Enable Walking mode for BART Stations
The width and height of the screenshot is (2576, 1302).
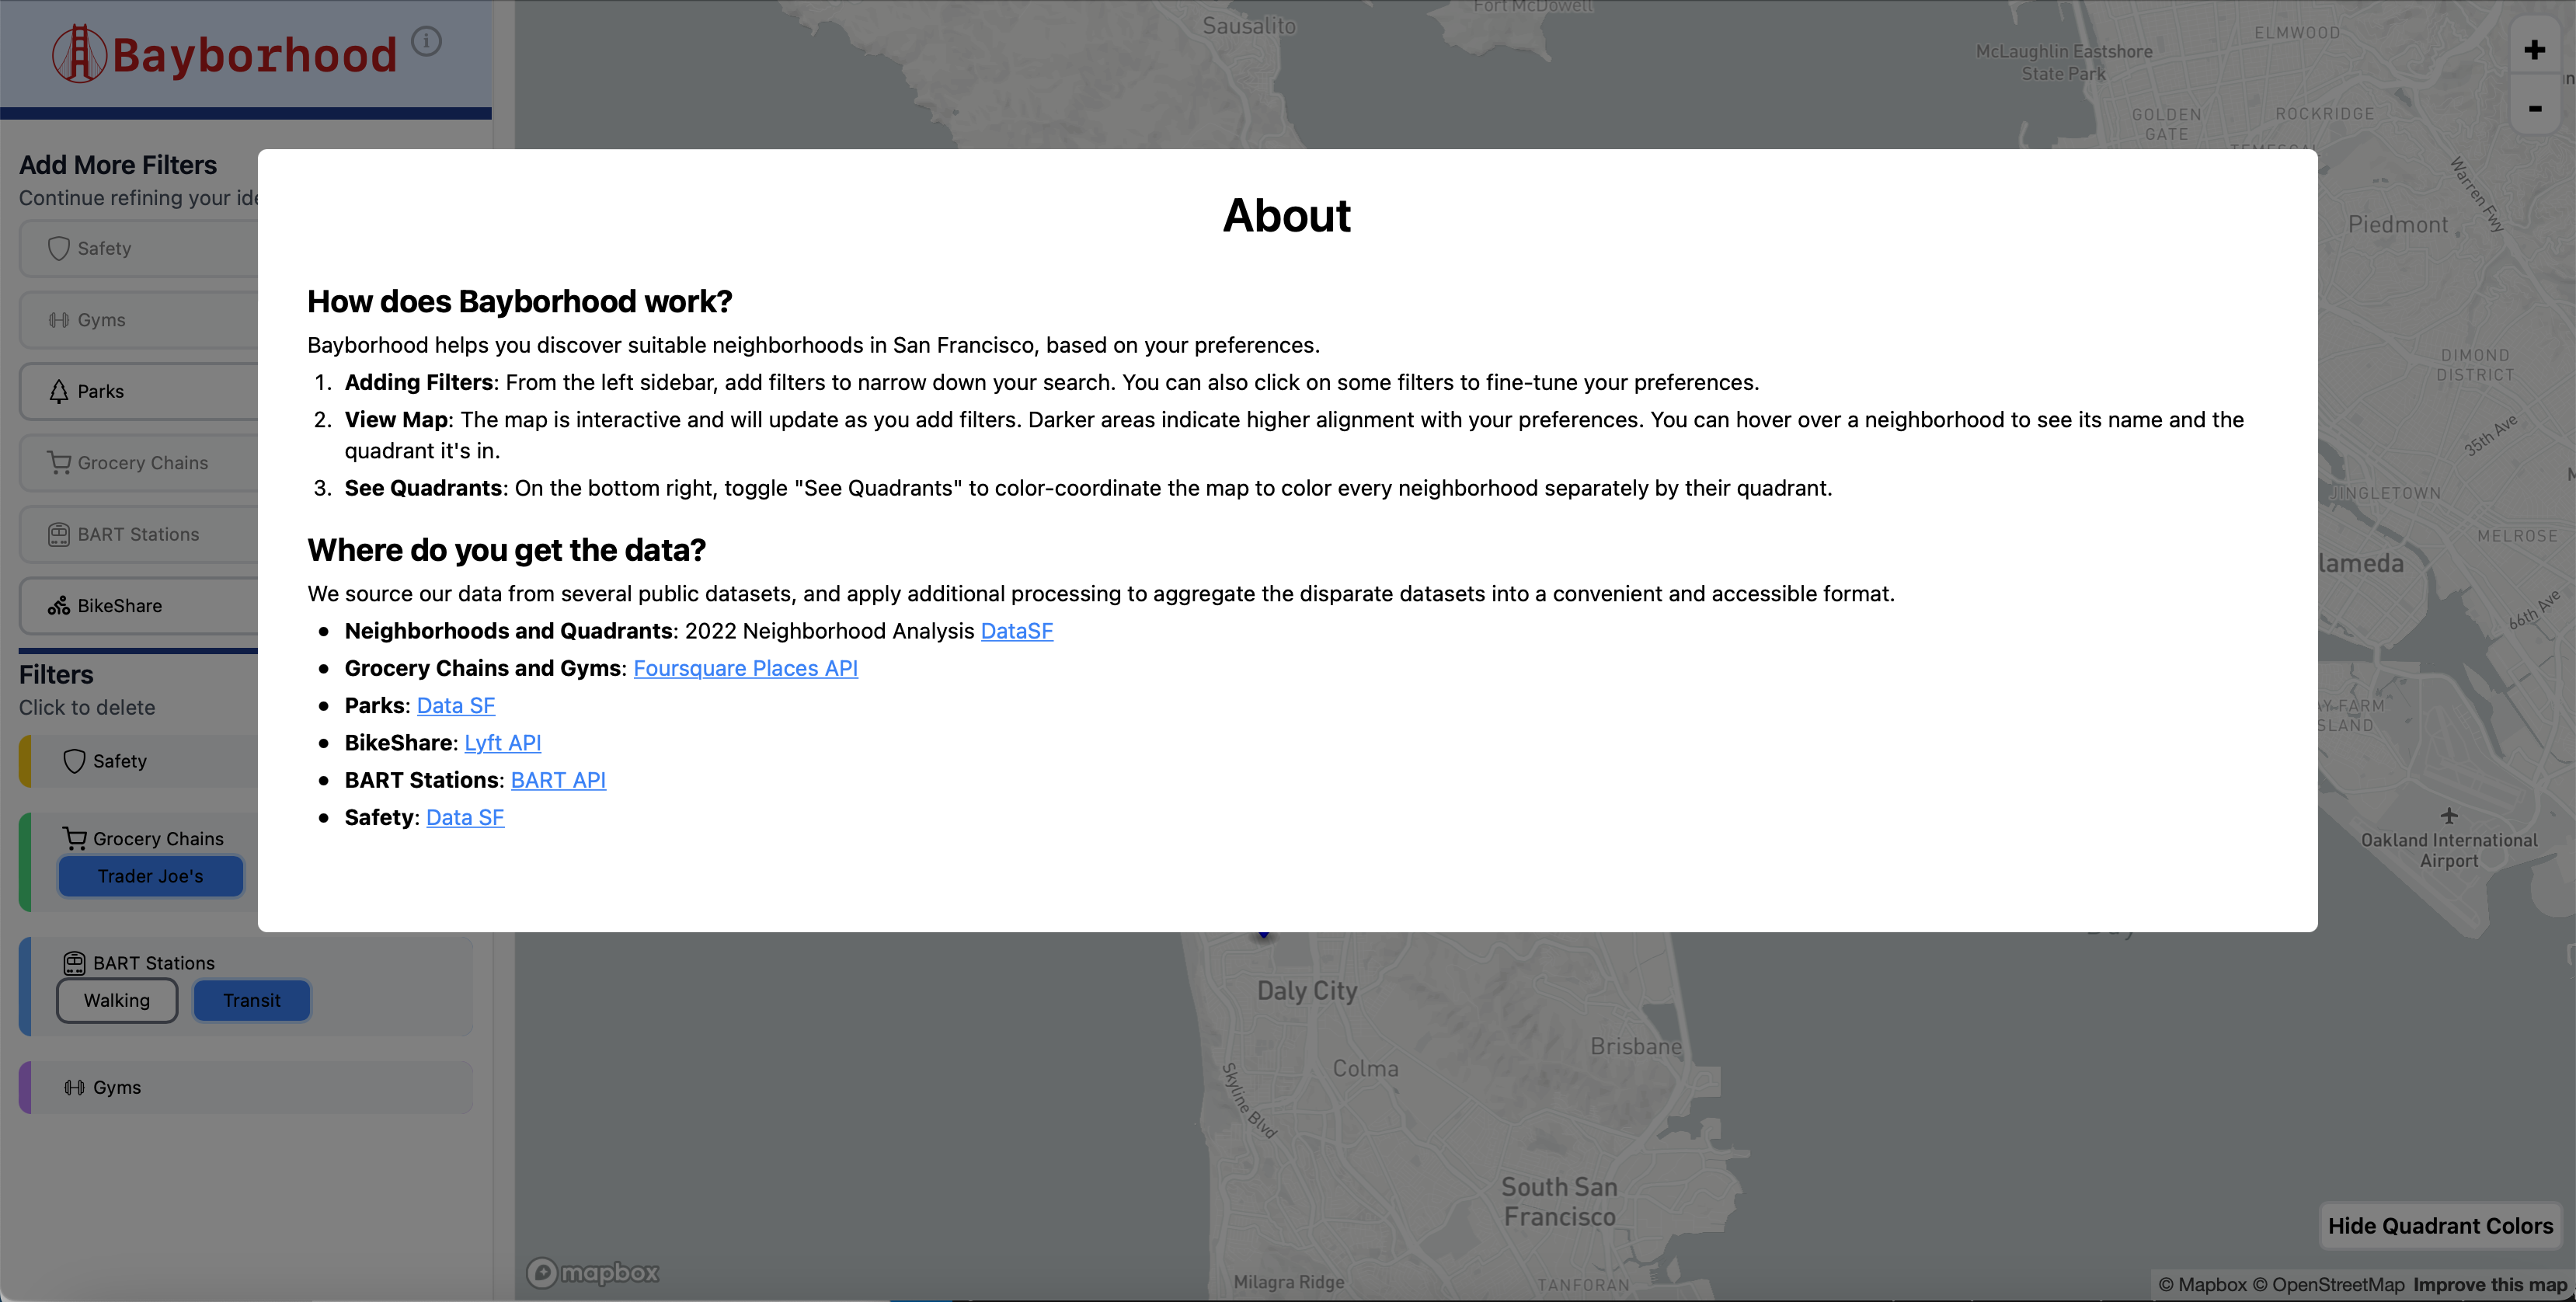[117, 1000]
